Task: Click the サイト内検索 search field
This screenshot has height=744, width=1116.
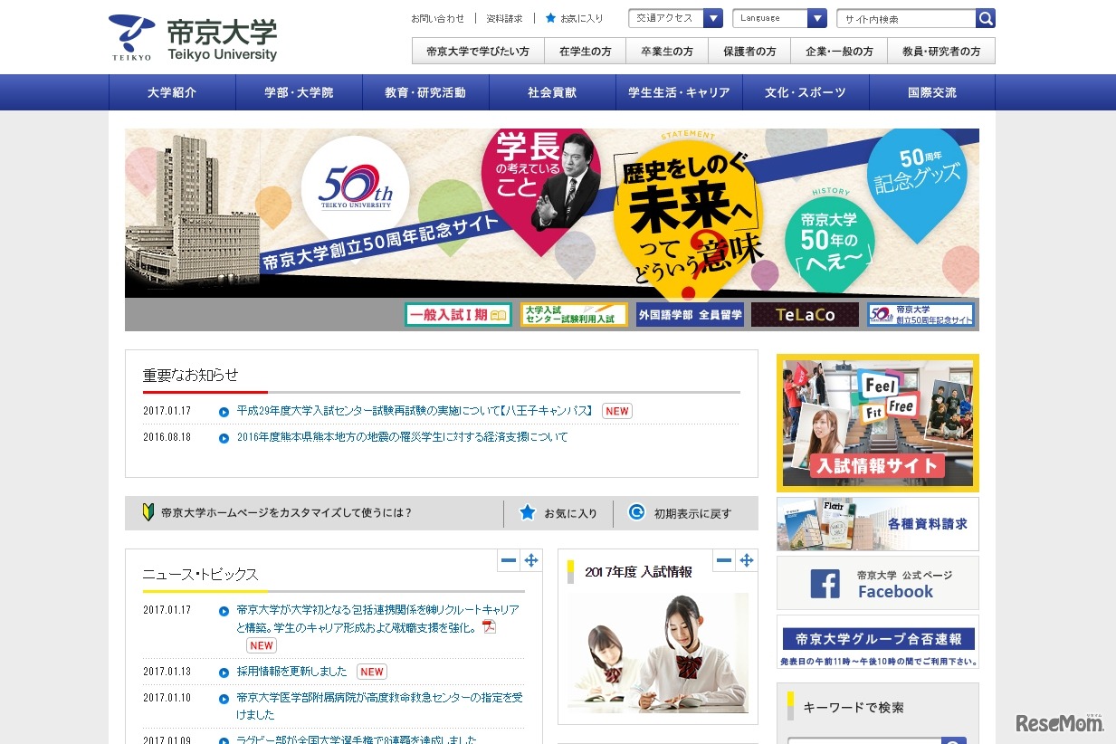Action: (x=906, y=18)
